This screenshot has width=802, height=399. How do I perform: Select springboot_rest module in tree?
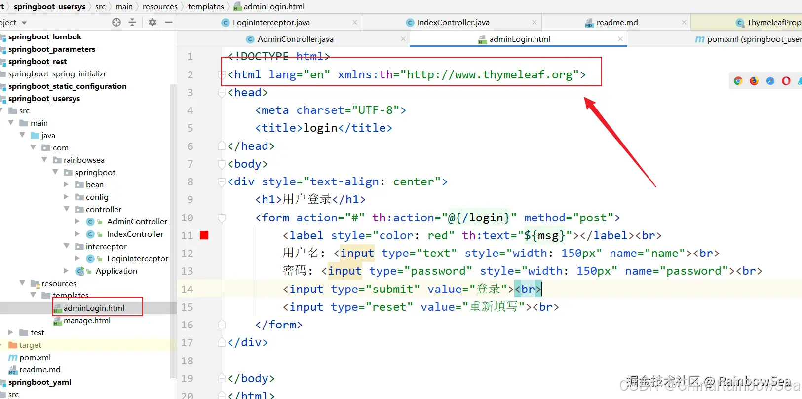tap(38, 61)
